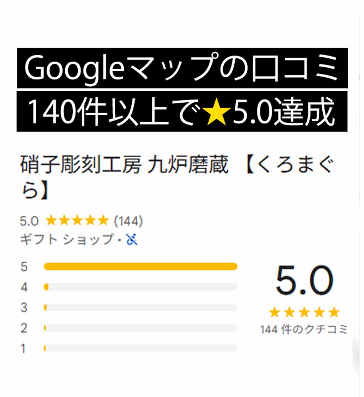Filter reviews by the 2-star bar

coord(140,328)
